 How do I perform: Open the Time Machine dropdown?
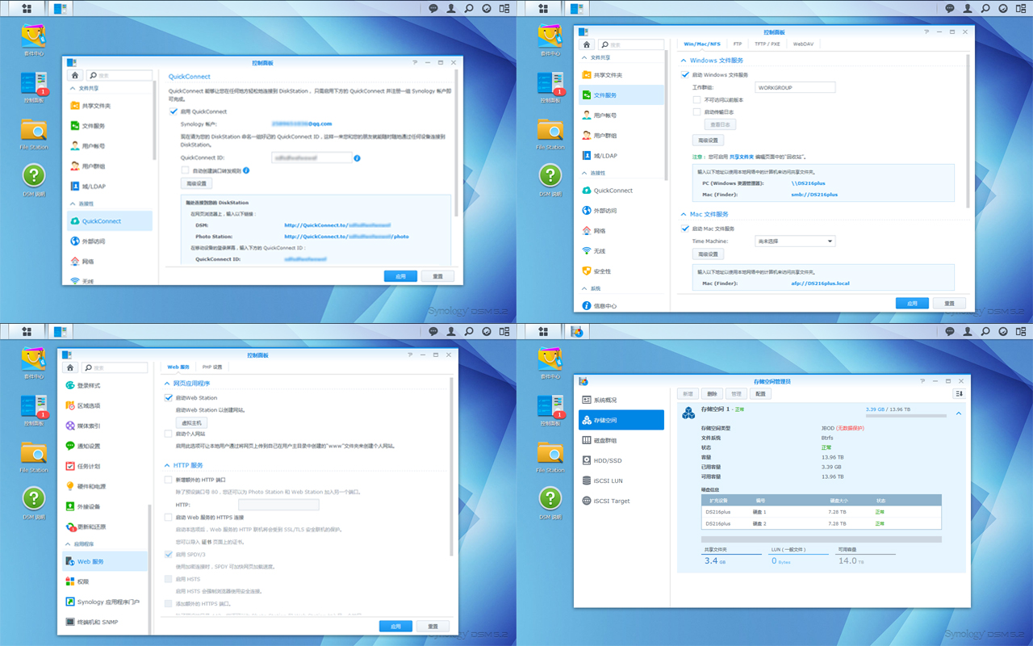click(x=794, y=241)
